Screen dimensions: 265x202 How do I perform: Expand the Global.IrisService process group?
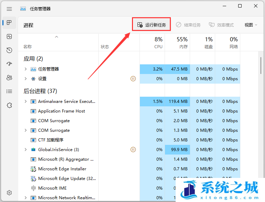[x=25, y=150]
